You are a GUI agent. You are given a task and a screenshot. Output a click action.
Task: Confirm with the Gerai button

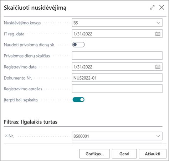point(124,154)
